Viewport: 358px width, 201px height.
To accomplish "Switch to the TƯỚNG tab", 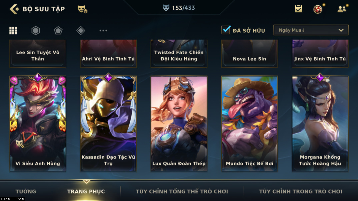I will point(26,191).
